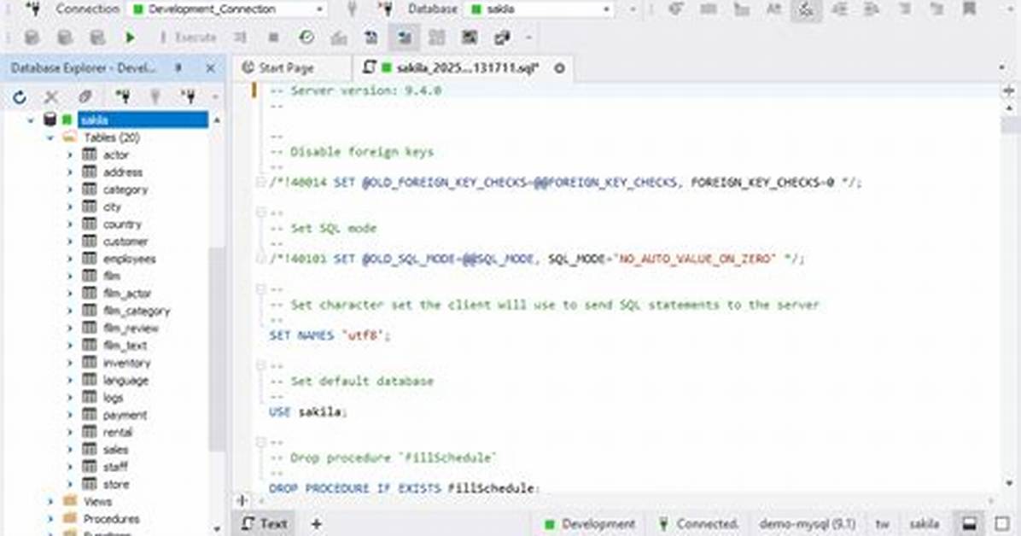Viewport: 1021px width, 536px height.
Task: Click the USE sakila; line in editor
Action: [308, 411]
